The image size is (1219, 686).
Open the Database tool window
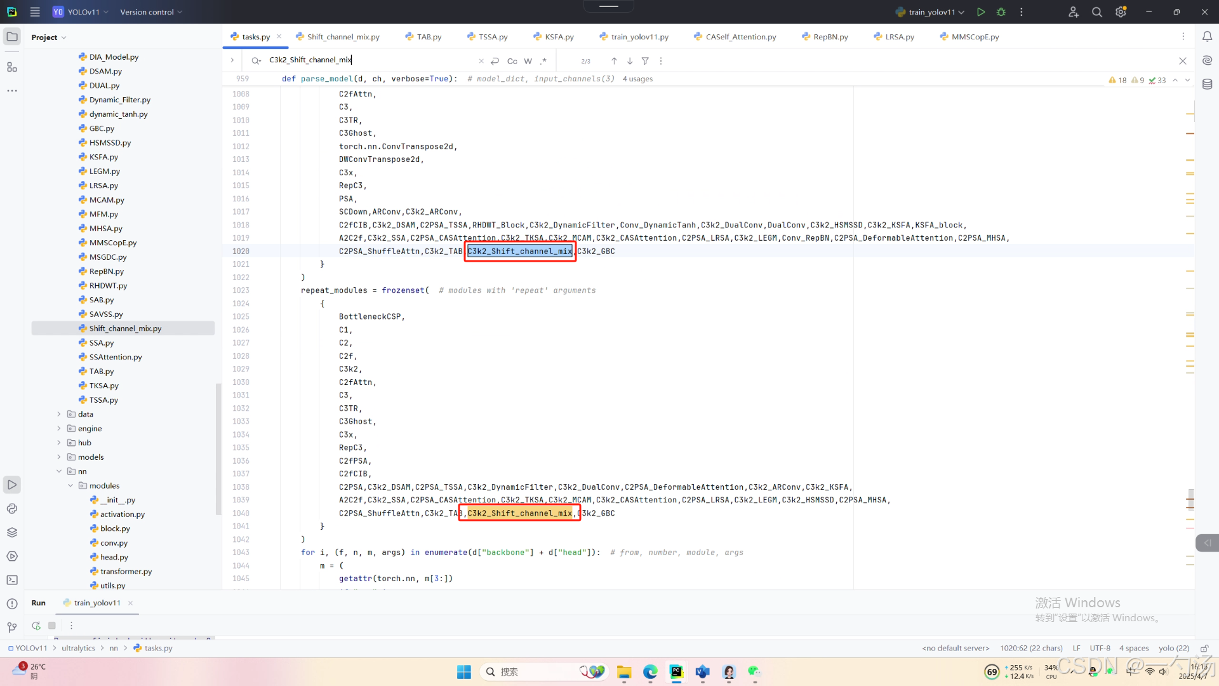(1207, 84)
